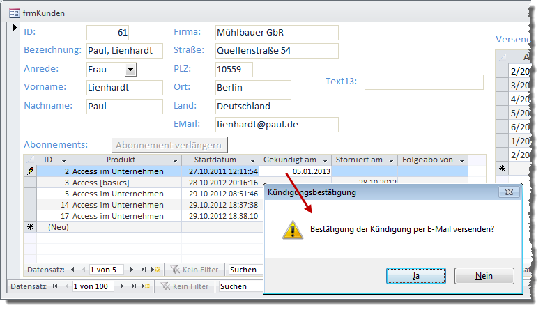Click Nein in confirmation dialog
This screenshot has height=310, width=543.
[x=484, y=276]
